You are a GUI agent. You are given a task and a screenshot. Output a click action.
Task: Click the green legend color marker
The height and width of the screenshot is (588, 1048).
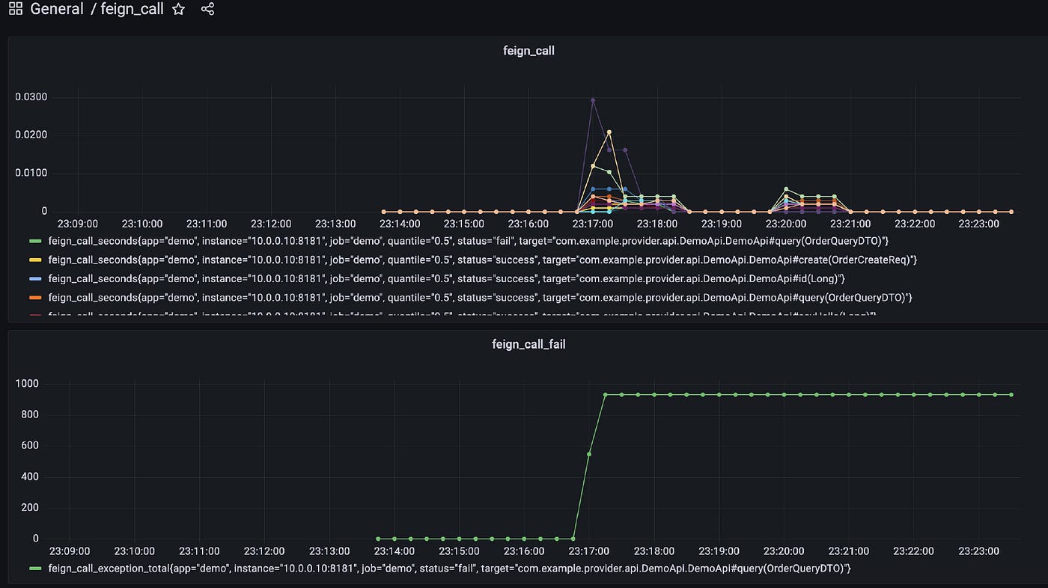[35, 241]
